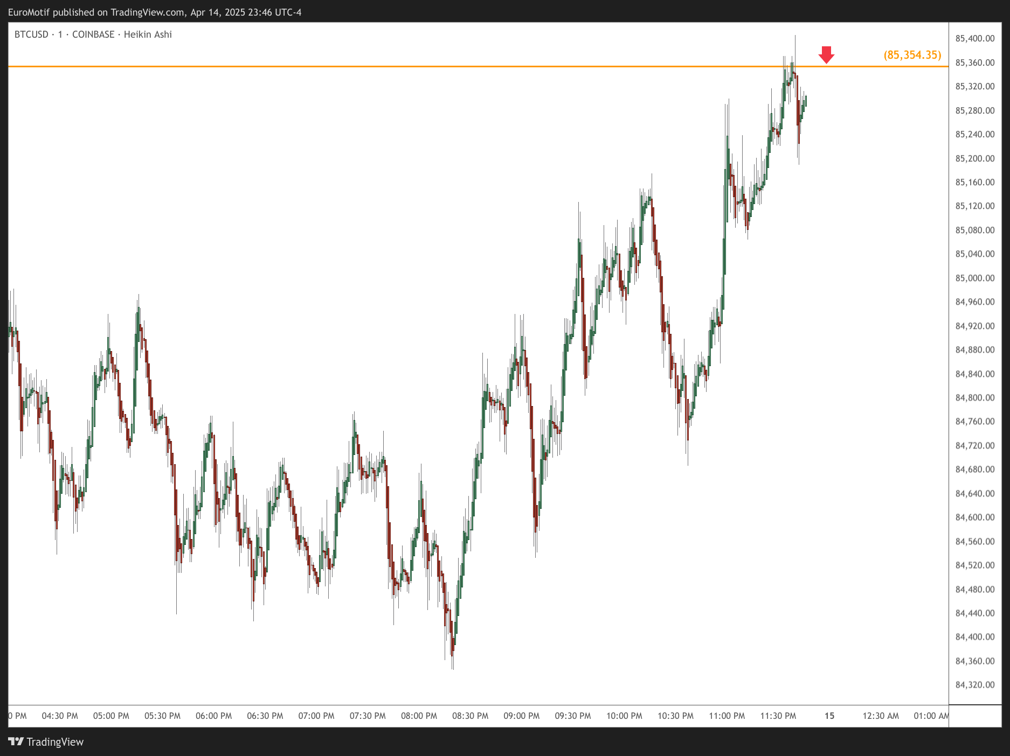Click the 85,400.00 price axis label
This screenshot has height=756, width=1010.
tap(975, 38)
